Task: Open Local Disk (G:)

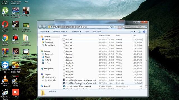Action: click(49, 80)
